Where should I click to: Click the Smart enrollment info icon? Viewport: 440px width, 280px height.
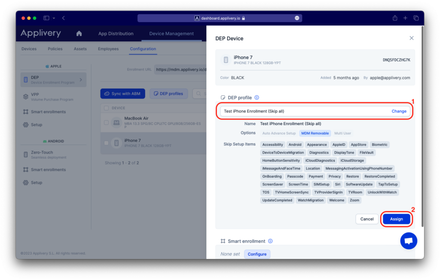tap(270, 241)
